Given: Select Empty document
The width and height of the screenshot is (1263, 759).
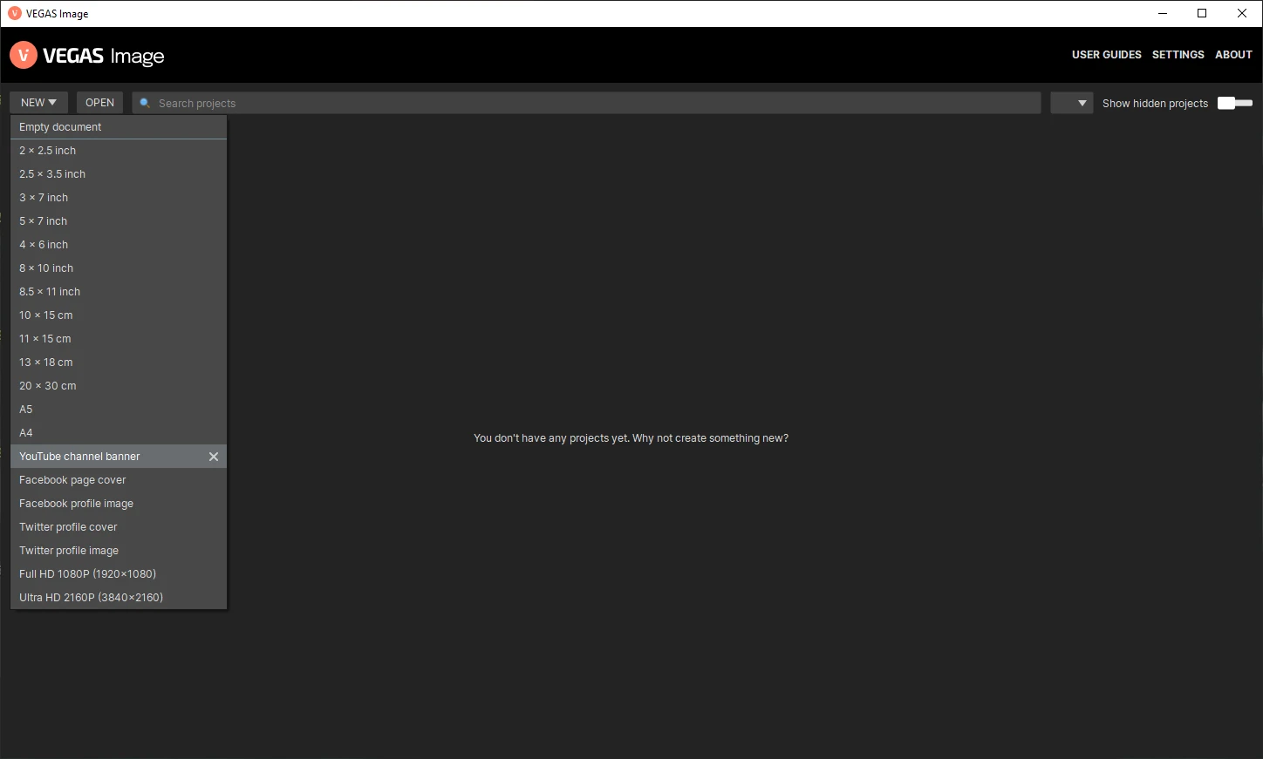Looking at the screenshot, I should (x=119, y=127).
